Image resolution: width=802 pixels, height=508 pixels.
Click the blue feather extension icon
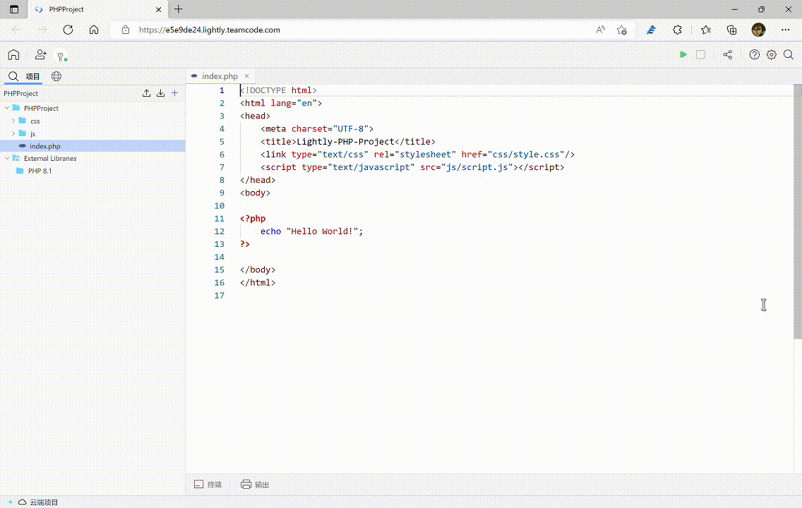click(x=651, y=30)
